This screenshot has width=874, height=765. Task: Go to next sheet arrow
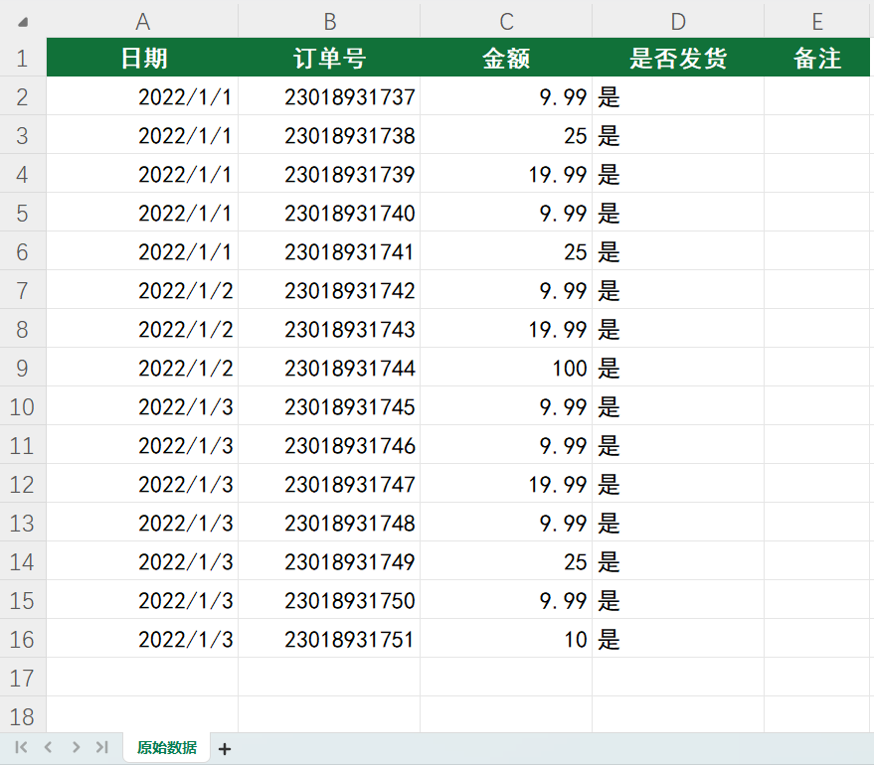(76, 747)
